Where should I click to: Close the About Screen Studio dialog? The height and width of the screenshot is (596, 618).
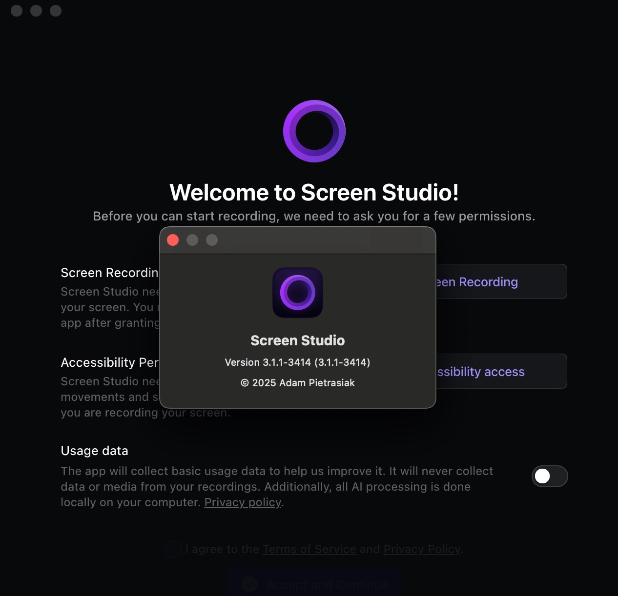click(x=173, y=240)
